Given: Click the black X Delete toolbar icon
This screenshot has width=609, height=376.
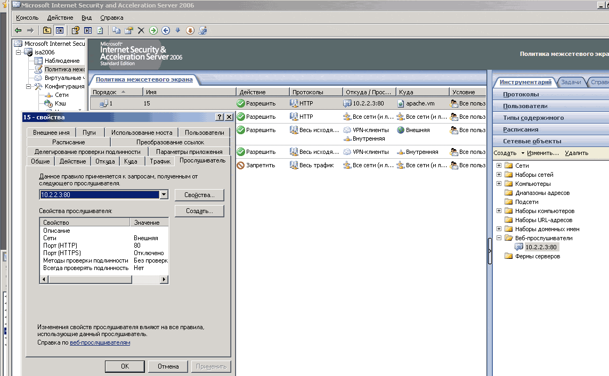Looking at the screenshot, I should (x=141, y=30).
